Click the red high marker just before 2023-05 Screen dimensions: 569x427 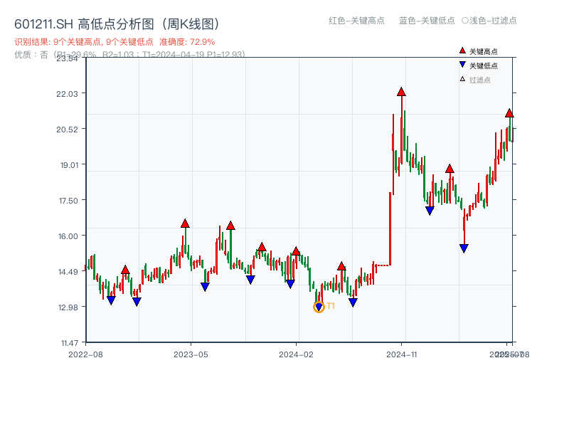coord(185,223)
